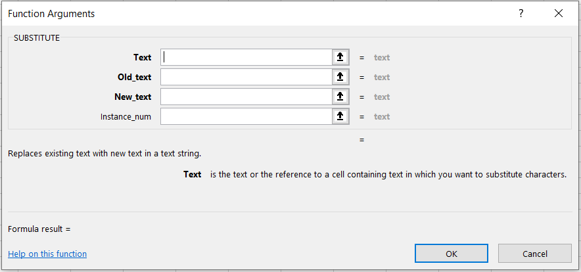Click the range picker icon for Instance_num
The image size is (581, 272).
coord(340,116)
